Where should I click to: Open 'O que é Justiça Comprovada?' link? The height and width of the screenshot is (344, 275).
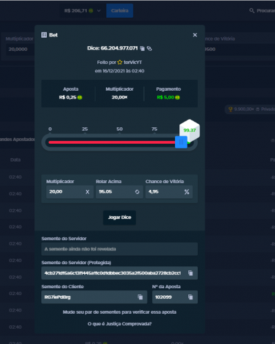click(119, 324)
